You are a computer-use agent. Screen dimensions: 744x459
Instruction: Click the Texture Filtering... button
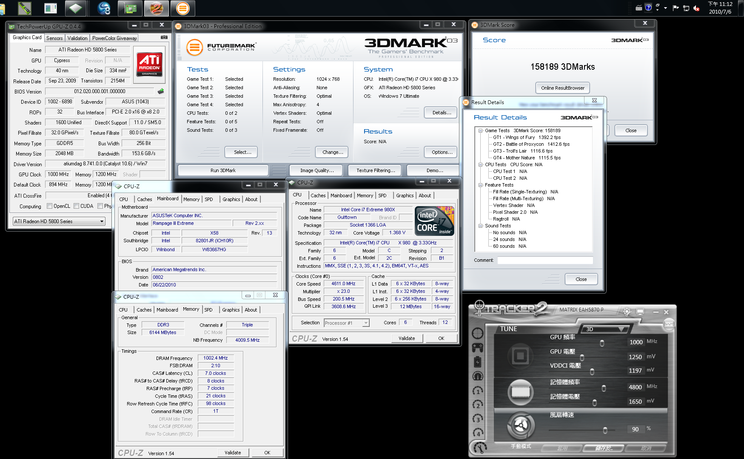pos(375,170)
